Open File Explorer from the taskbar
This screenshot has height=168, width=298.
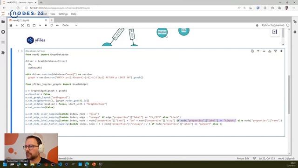click(32, 165)
